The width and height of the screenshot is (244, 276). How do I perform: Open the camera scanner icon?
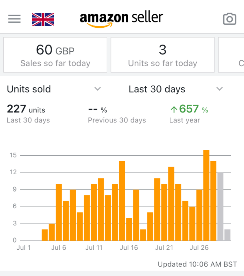pyautogui.click(x=229, y=19)
